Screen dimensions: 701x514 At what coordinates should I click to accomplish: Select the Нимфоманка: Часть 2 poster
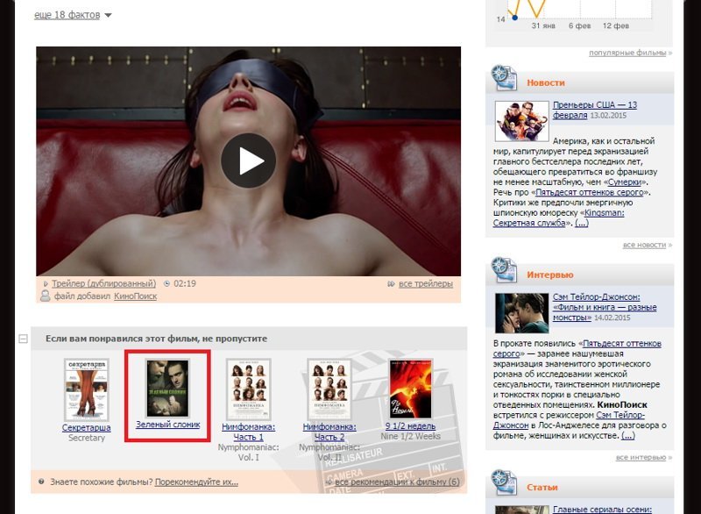329,389
